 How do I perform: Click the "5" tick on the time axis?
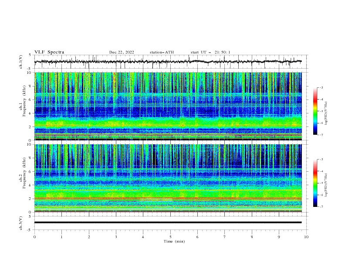tap(170, 237)
